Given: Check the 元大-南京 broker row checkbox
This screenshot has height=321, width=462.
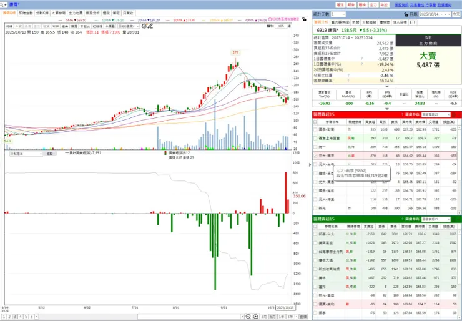Looking at the screenshot, I should pos(315,156).
